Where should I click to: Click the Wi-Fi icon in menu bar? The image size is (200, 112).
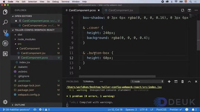pos(176,2)
